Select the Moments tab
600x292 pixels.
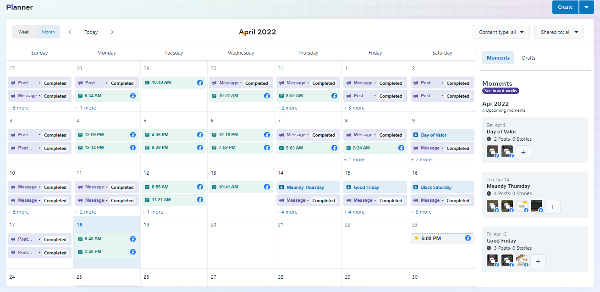coord(498,58)
